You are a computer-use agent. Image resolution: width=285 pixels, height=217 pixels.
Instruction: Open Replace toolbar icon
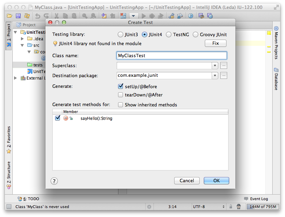[x=93, y=16]
